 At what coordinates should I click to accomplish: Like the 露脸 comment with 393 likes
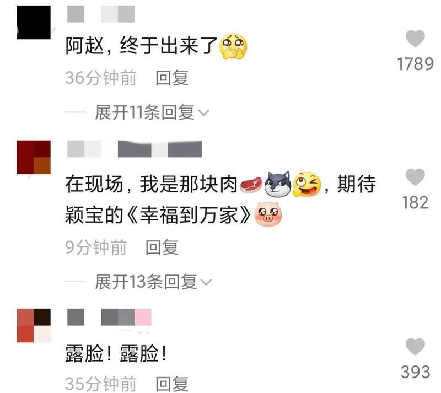point(415,347)
